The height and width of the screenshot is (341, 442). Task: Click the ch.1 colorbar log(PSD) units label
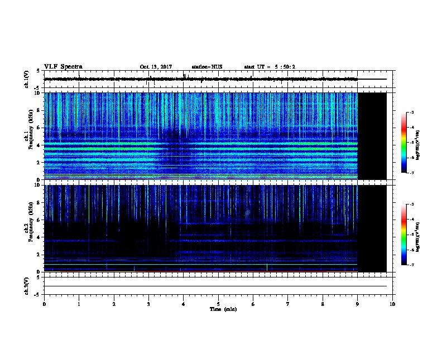pos(417,145)
